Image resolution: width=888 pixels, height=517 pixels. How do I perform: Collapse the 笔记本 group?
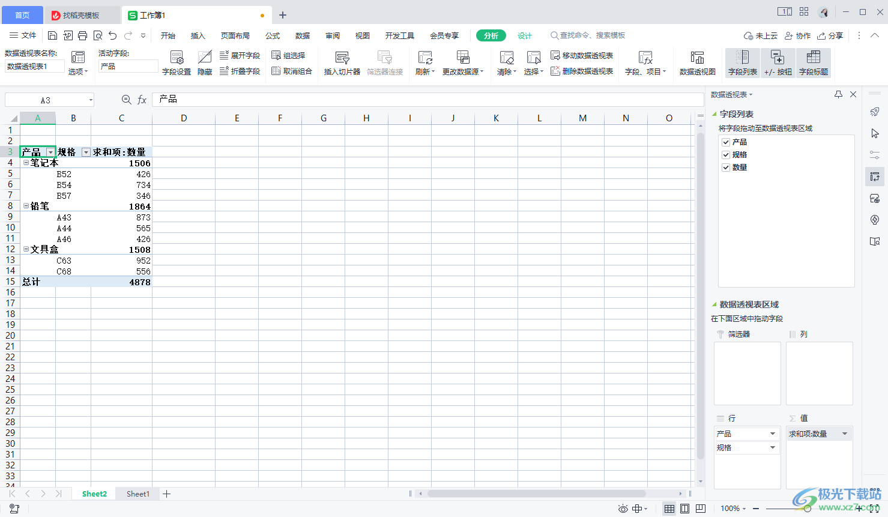click(26, 162)
